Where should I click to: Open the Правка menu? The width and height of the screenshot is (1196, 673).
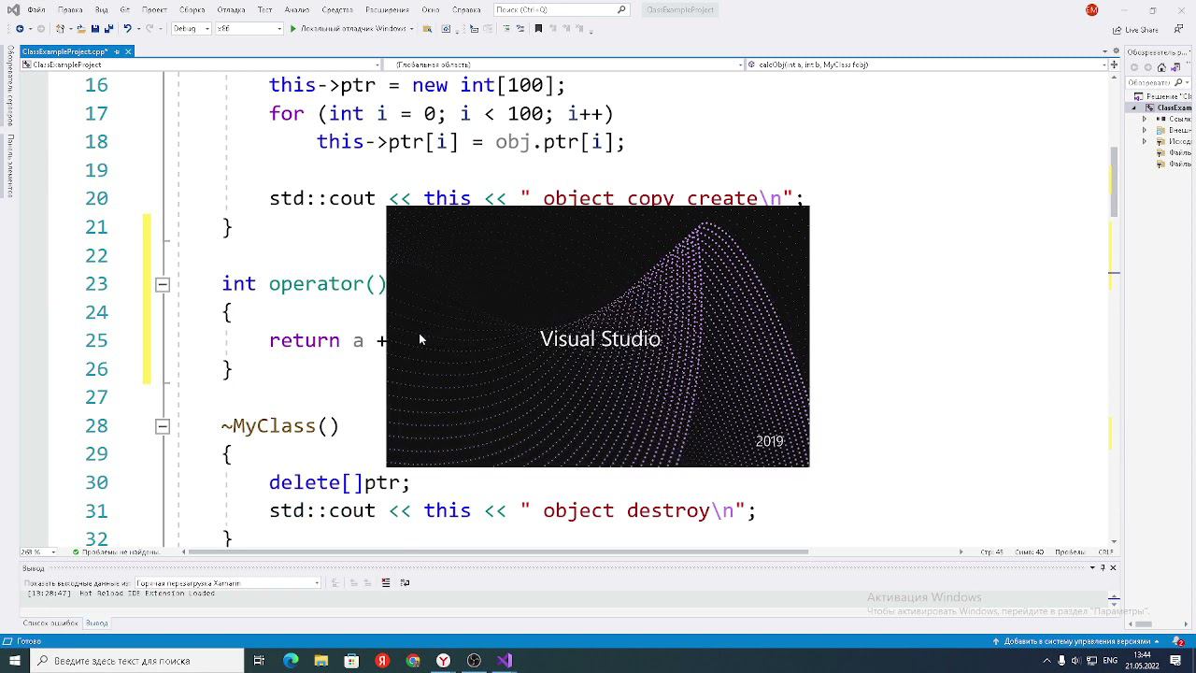tap(70, 9)
